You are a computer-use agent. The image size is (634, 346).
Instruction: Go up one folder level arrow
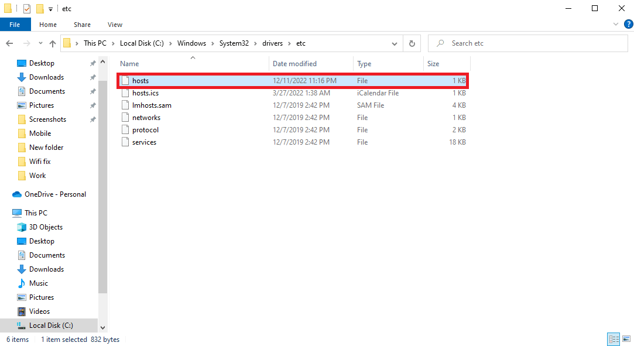[53, 43]
